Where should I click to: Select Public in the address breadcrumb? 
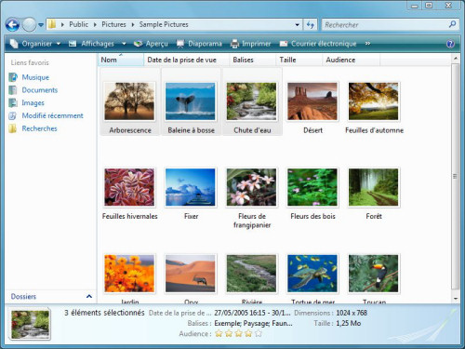78,24
